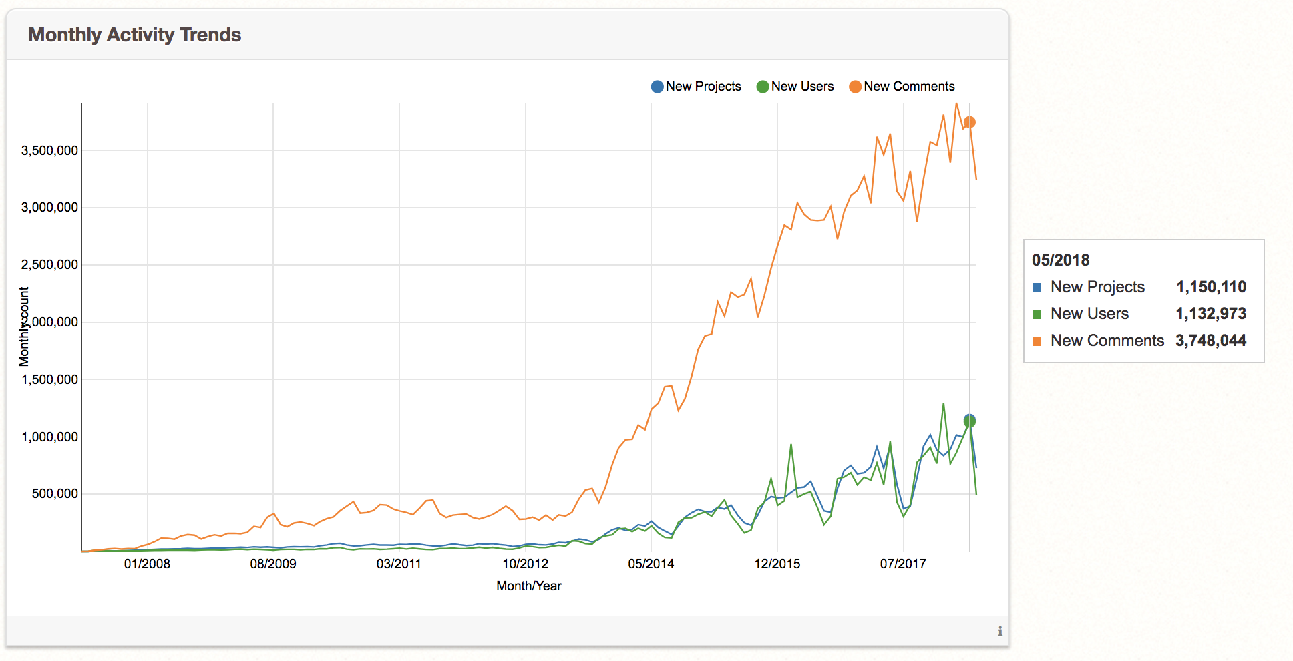Click the 05/2018 date heading in tooltip
This screenshot has width=1293, height=661.
tap(1061, 260)
